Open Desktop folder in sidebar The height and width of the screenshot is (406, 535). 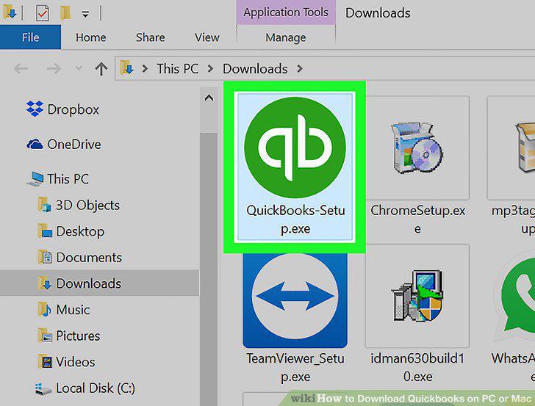[71, 231]
